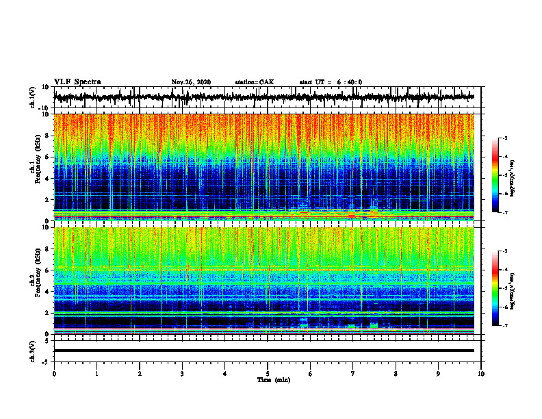Click the "6" kHz tick on ch.2 spectrogram
This screenshot has height=419, width=542.
coord(48,270)
